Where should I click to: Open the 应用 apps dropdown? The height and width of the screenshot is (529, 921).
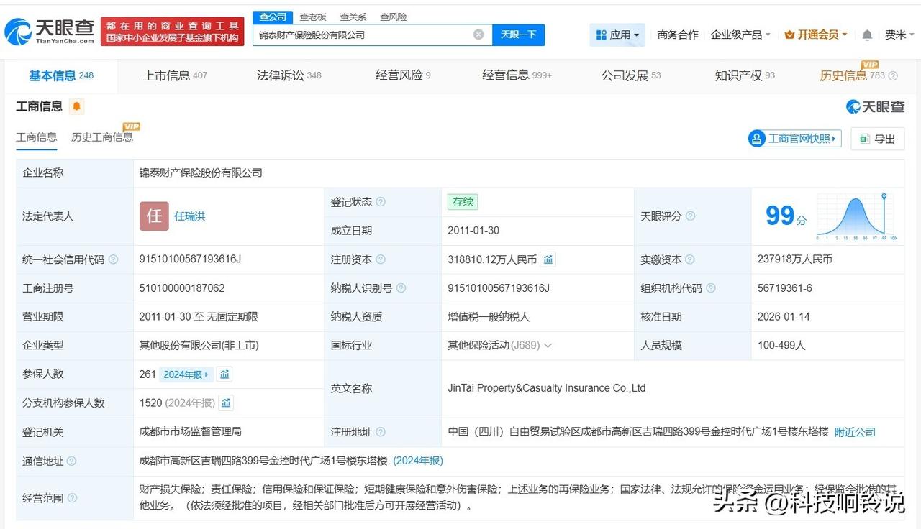617,34
